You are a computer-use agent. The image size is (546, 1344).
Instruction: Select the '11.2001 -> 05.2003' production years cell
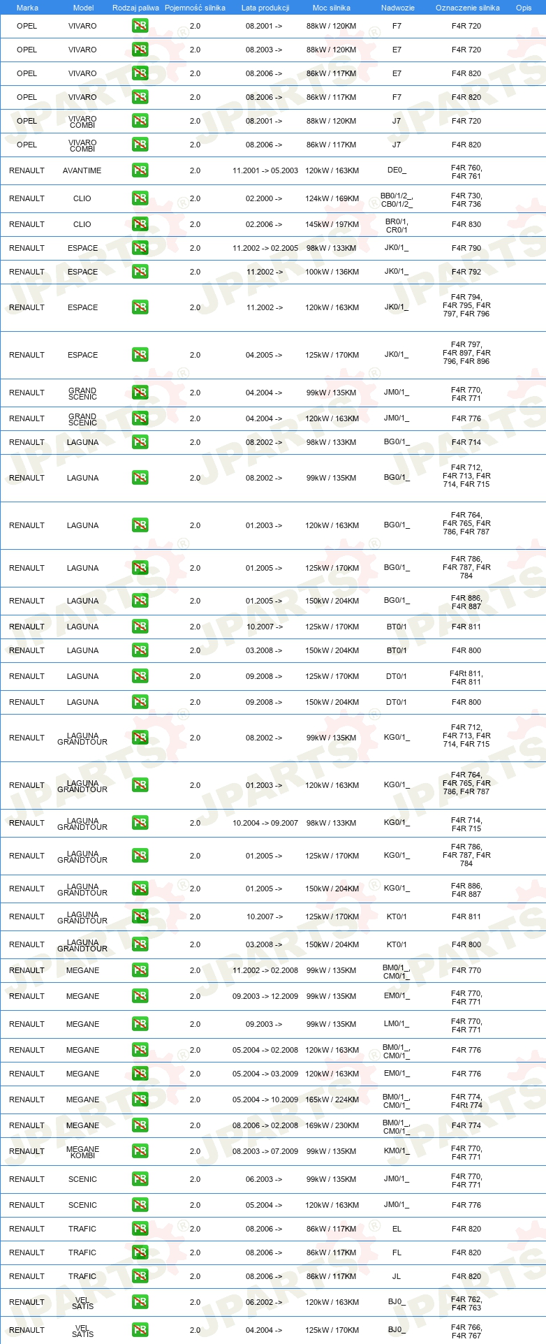265,170
